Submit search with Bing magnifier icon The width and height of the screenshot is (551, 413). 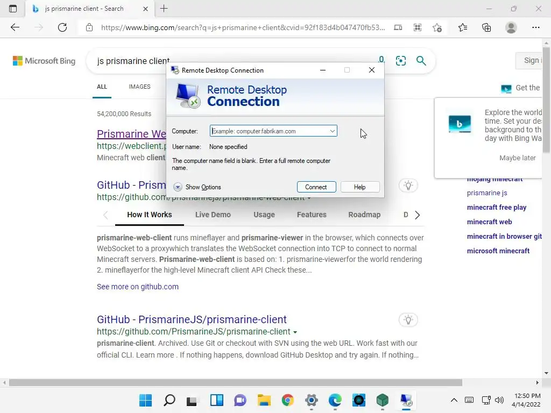coord(421,61)
